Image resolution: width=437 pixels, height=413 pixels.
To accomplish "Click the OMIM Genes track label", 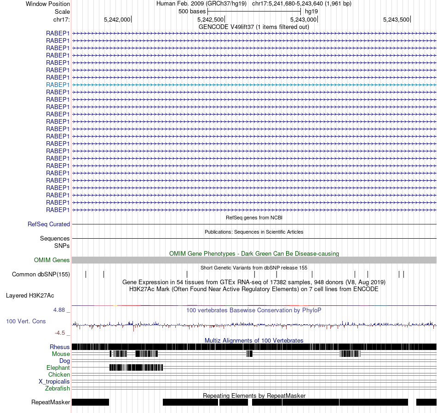I will 52,260.
